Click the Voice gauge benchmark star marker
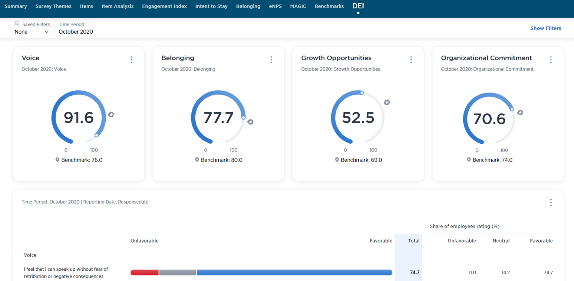Screen dimensions: 574x281 point(111,115)
